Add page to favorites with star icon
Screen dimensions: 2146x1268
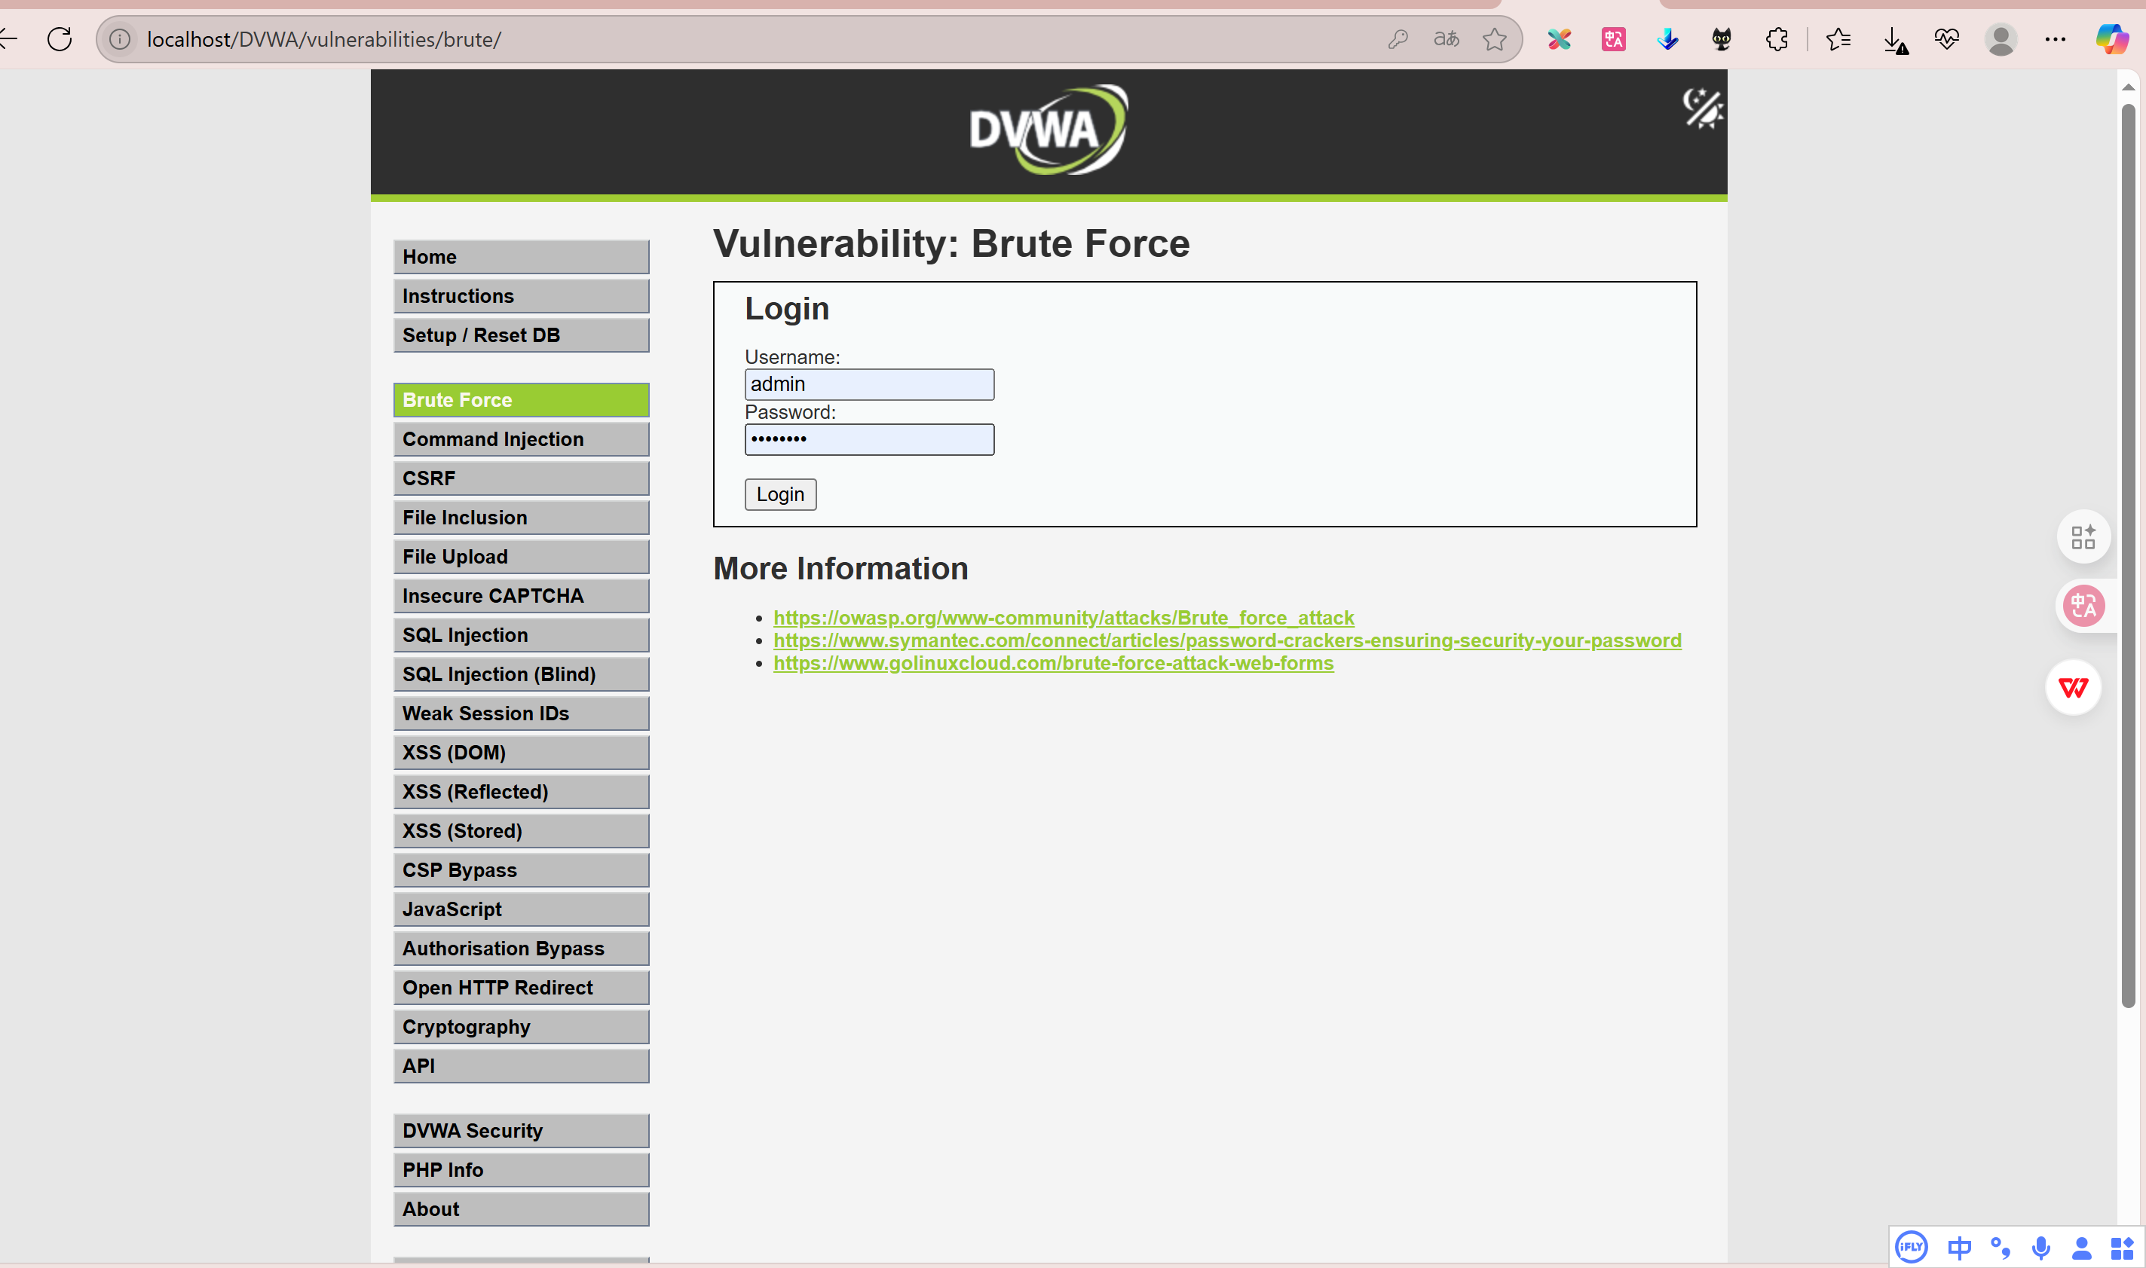coord(1494,39)
